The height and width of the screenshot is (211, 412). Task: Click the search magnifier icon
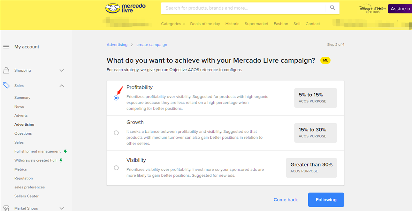tap(332, 8)
